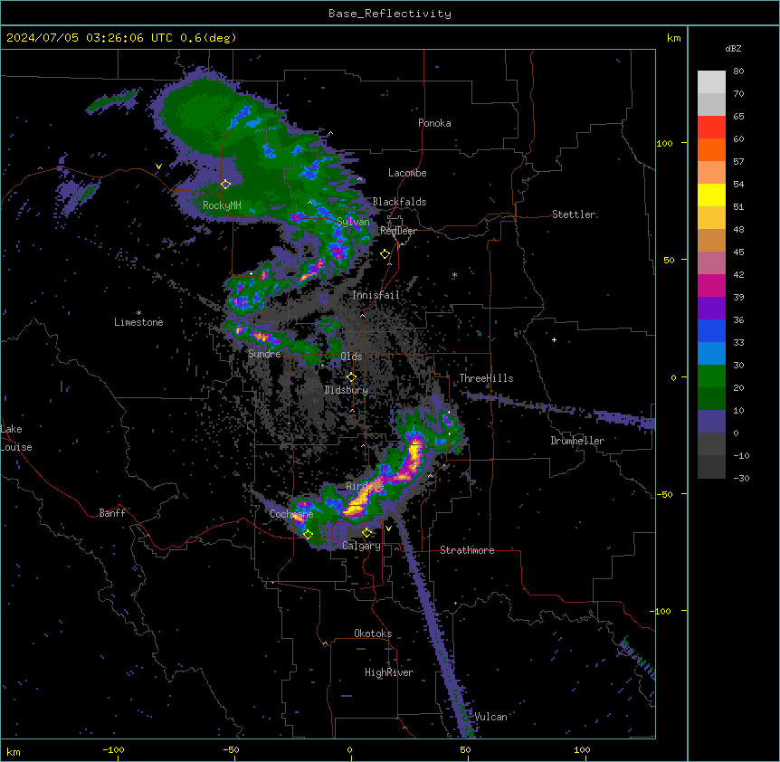
Task: Click the ThreeHills label
Action: [x=486, y=378]
